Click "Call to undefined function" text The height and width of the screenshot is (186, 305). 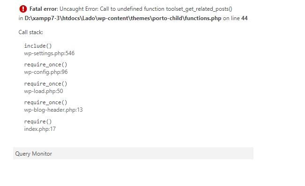coord(132,9)
